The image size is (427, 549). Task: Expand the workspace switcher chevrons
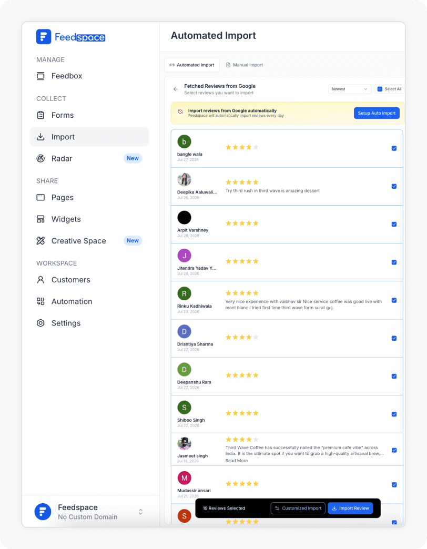(140, 512)
